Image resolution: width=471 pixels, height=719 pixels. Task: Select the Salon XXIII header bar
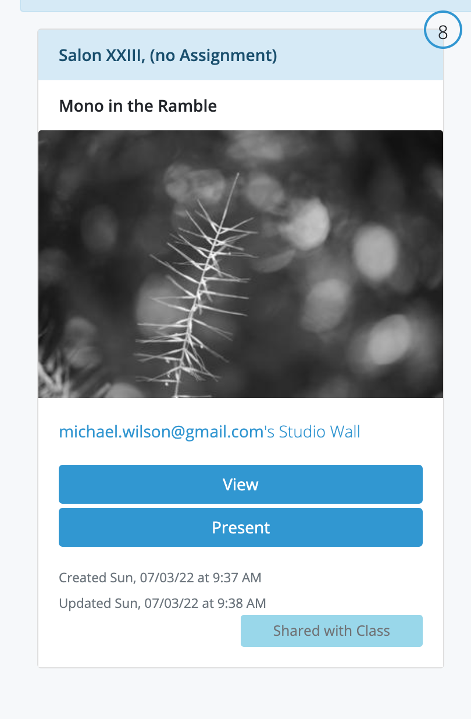[x=241, y=55]
